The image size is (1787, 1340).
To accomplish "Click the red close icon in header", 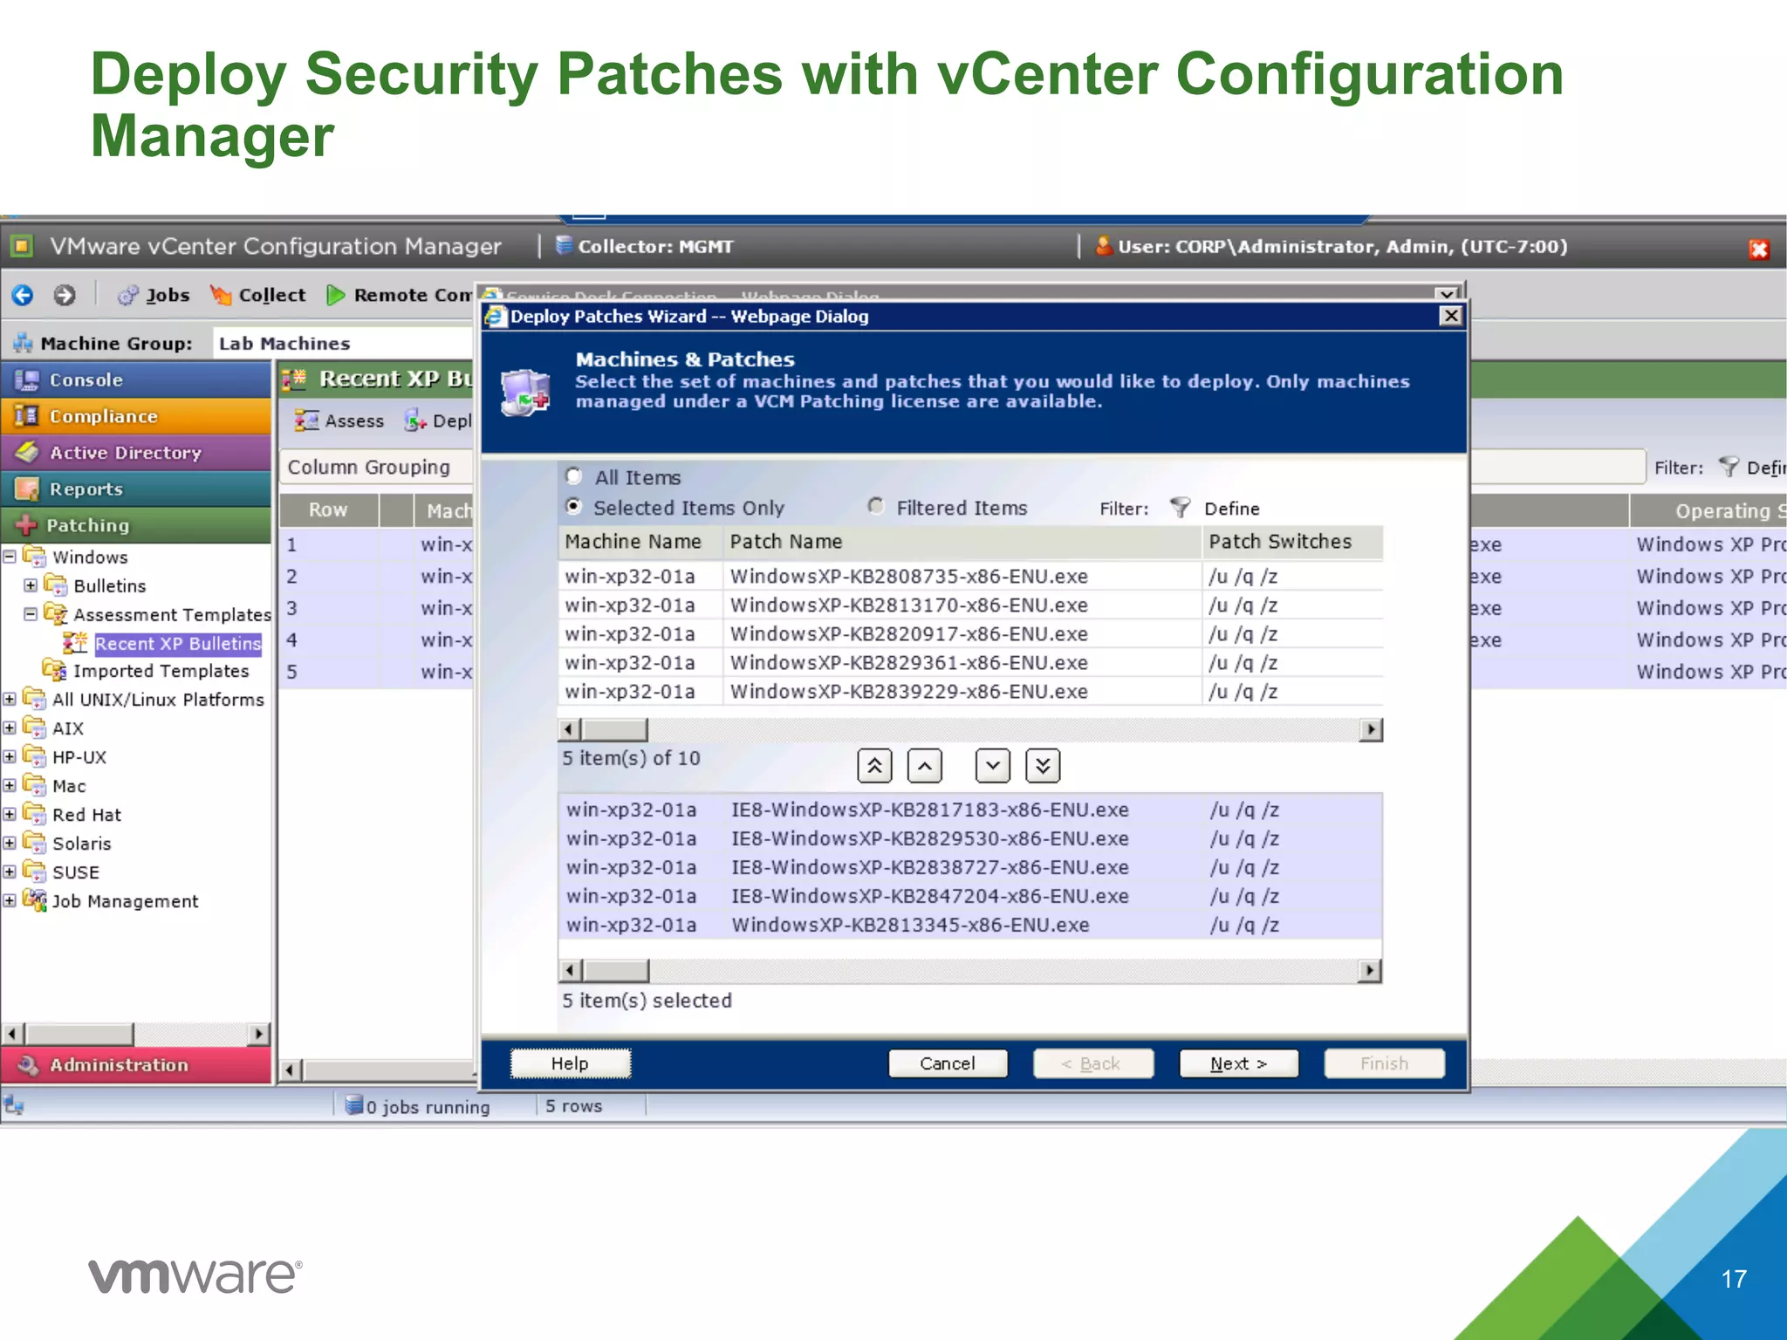I will point(1758,250).
